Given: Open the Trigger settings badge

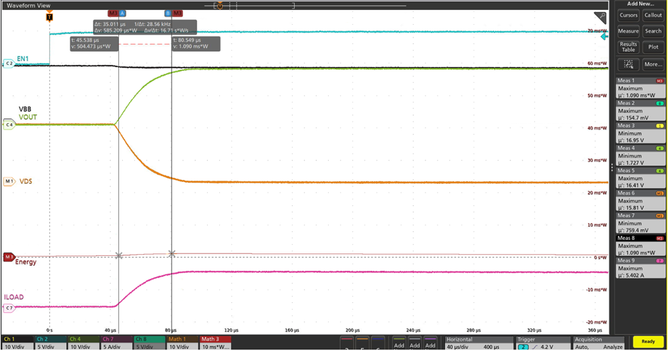Looking at the screenshot, I should [x=538, y=343].
